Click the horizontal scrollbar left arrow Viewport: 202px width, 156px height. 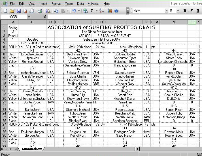(137, 149)
